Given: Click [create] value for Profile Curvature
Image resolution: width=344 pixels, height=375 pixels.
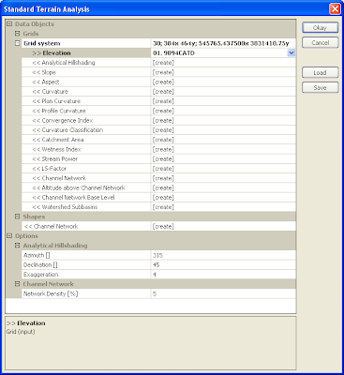Looking at the screenshot, I should (163, 111).
